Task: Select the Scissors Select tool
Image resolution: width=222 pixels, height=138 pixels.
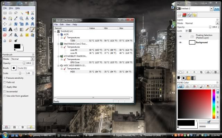Action: (x=33, y=13)
